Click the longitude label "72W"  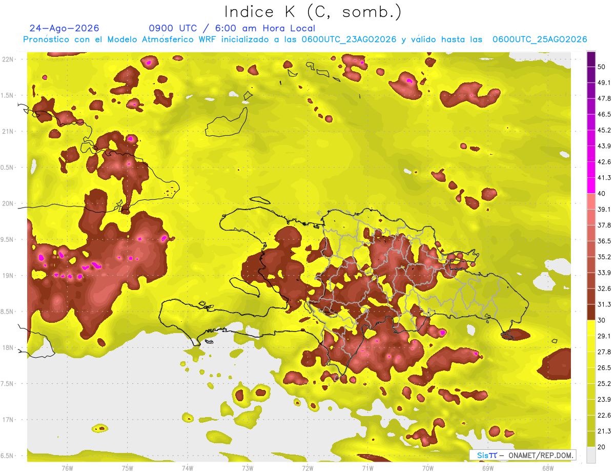tap(308, 468)
